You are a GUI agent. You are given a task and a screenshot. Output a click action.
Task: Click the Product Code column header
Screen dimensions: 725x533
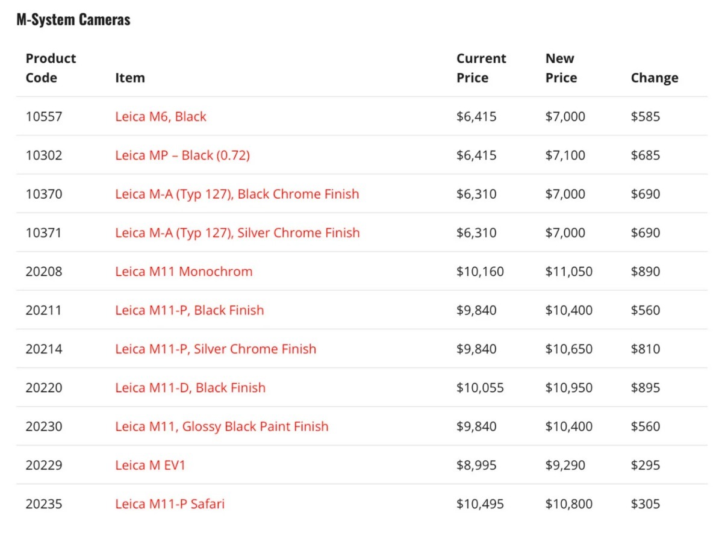(51, 68)
